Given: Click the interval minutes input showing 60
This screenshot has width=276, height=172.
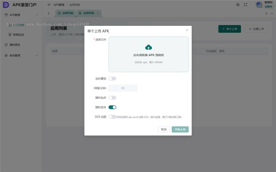Looking at the screenshot, I should [123, 88].
